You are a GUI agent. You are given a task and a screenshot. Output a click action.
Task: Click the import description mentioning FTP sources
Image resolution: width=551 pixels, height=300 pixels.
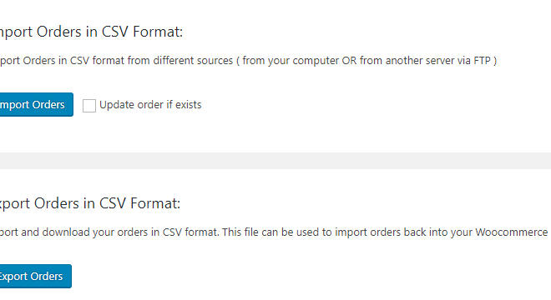248,61
